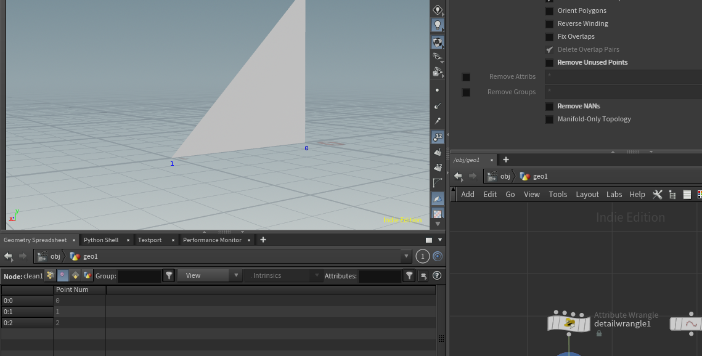Add a new pane tab after Performance Monitor
Image resolution: width=702 pixels, height=356 pixels.
[263, 240]
